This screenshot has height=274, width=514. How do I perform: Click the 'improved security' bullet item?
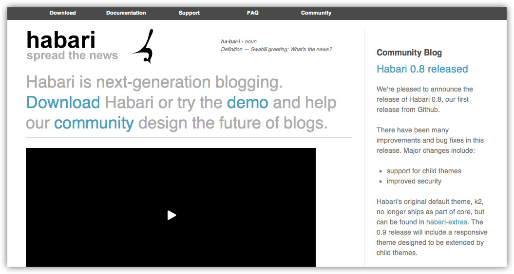pyautogui.click(x=414, y=181)
